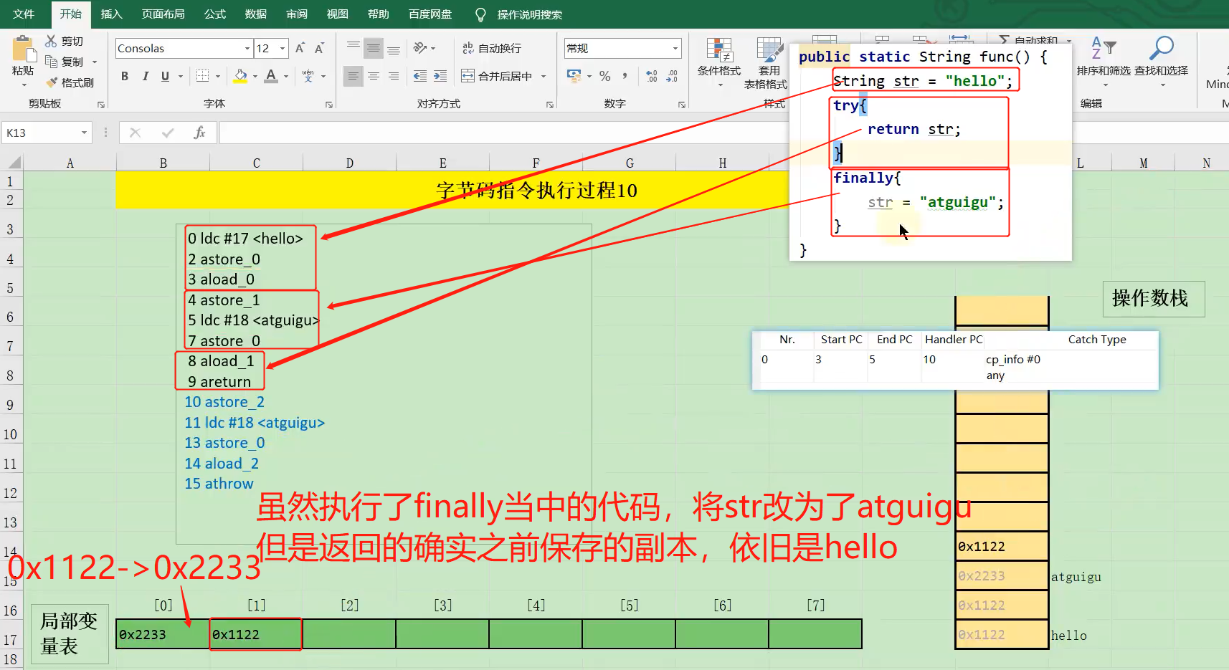Open the 文件 File tab
The height and width of the screenshot is (670, 1229).
24,14
